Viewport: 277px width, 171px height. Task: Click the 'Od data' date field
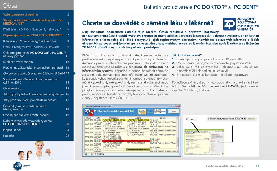159,110
